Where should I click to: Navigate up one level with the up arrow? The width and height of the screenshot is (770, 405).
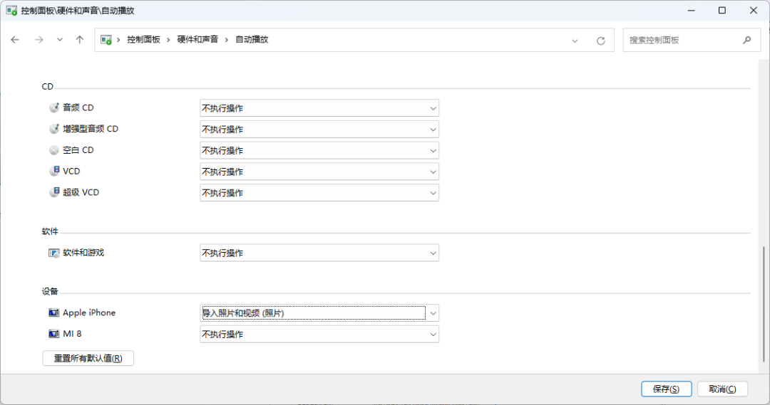click(x=80, y=40)
